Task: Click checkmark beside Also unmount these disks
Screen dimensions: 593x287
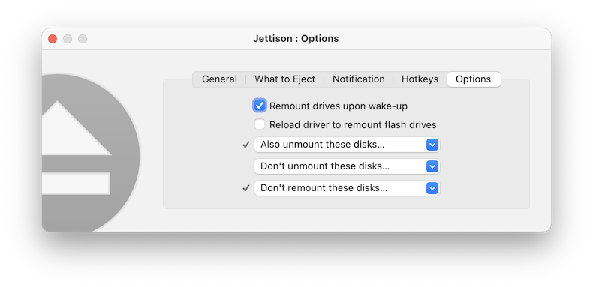Action: tap(246, 145)
